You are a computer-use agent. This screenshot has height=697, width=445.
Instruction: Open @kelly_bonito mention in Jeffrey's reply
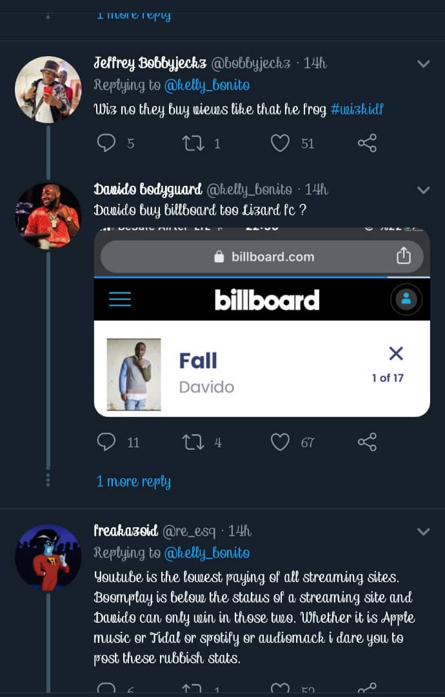pos(207,85)
